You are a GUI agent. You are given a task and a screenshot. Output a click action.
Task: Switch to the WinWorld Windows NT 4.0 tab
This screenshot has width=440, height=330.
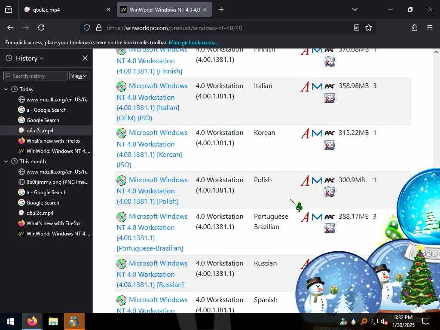[x=164, y=9]
